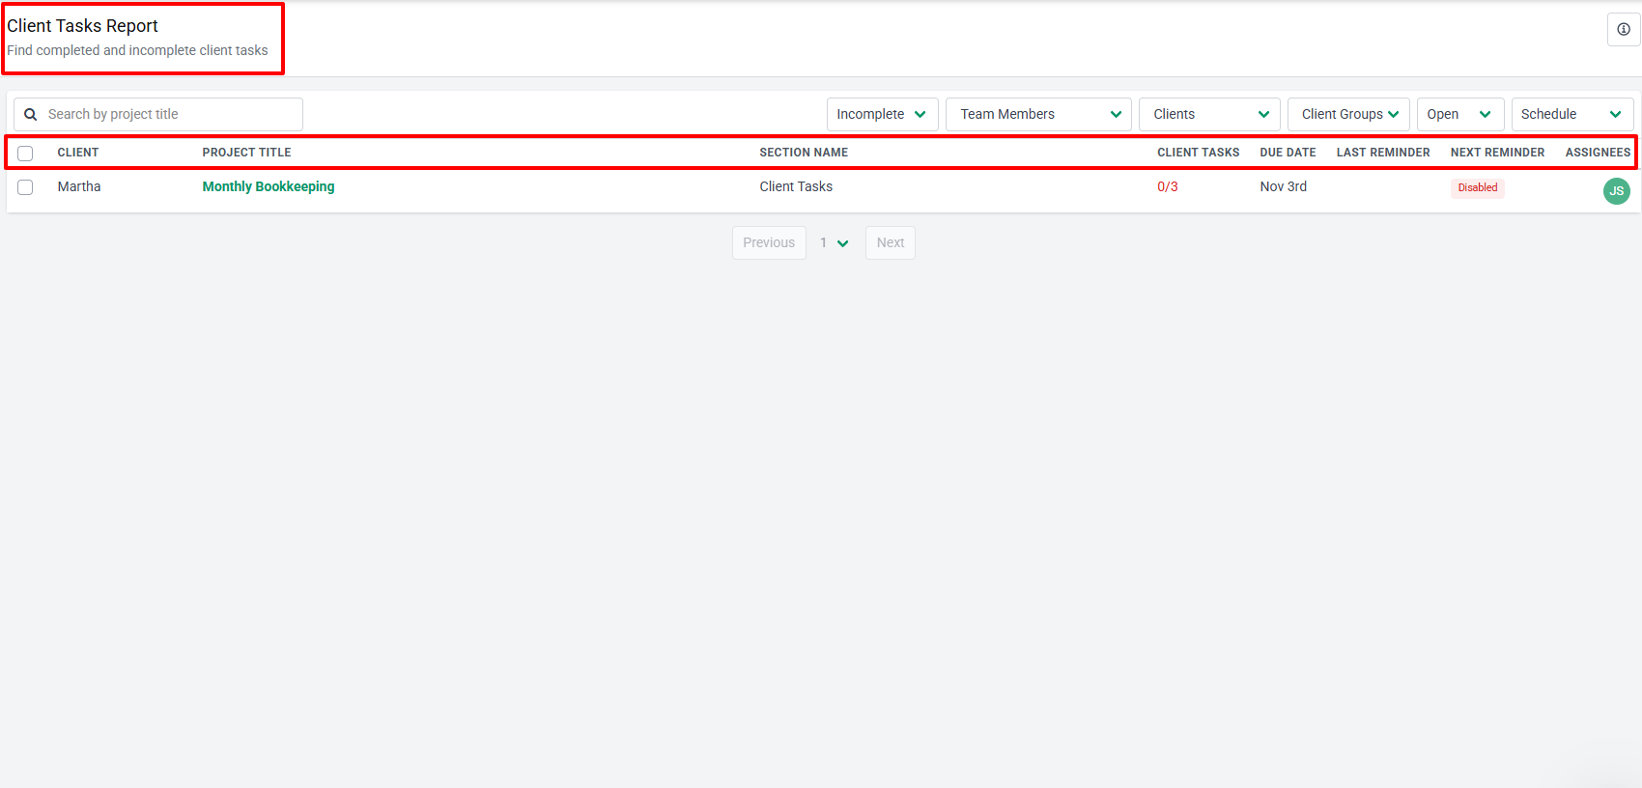Click the ASSIGNEES column header
Image resolution: width=1642 pixels, height=788 pixels.
pos(1598,153)
